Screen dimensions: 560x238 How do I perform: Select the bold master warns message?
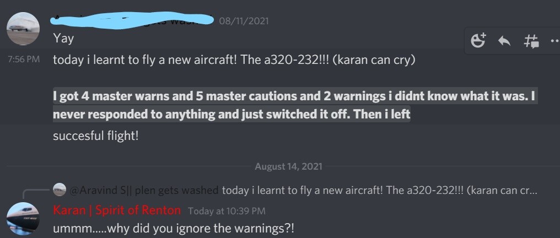tap(294, 105)
